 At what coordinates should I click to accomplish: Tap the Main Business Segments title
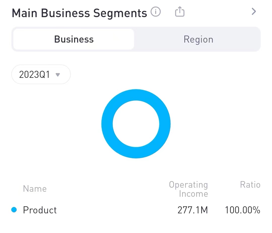tap(79, 13)
